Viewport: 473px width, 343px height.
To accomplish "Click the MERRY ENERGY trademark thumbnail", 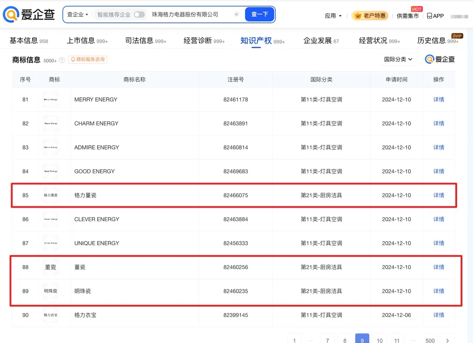I will (51, 99).
